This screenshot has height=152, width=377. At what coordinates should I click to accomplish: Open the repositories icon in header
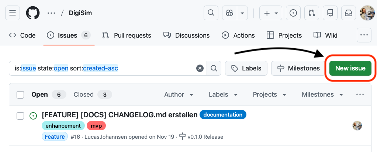pyautogui.click(x=330, y=13)
